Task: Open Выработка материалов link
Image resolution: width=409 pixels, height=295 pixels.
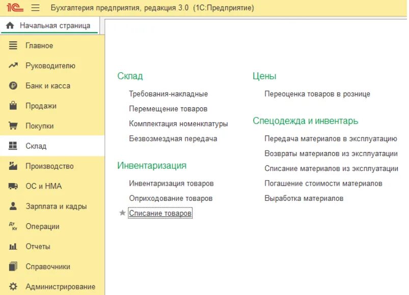Action: pos(304,198)
